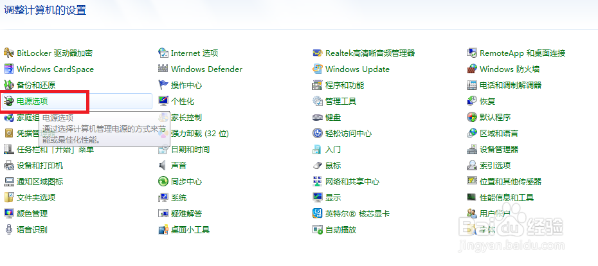598x266 pixels.
Task: Open the 默认程序 icon
Action: (x=472, y=117)
